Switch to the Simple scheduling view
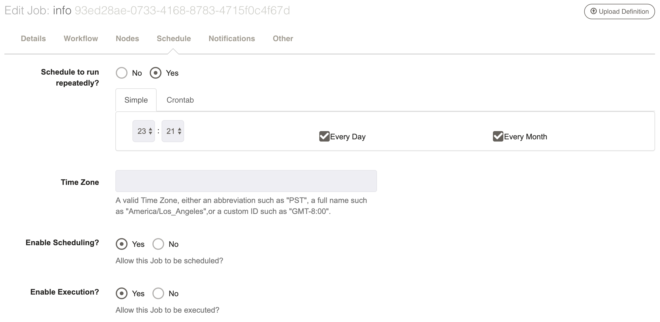Viewport: 660px width, 322px height. point(136,100)
